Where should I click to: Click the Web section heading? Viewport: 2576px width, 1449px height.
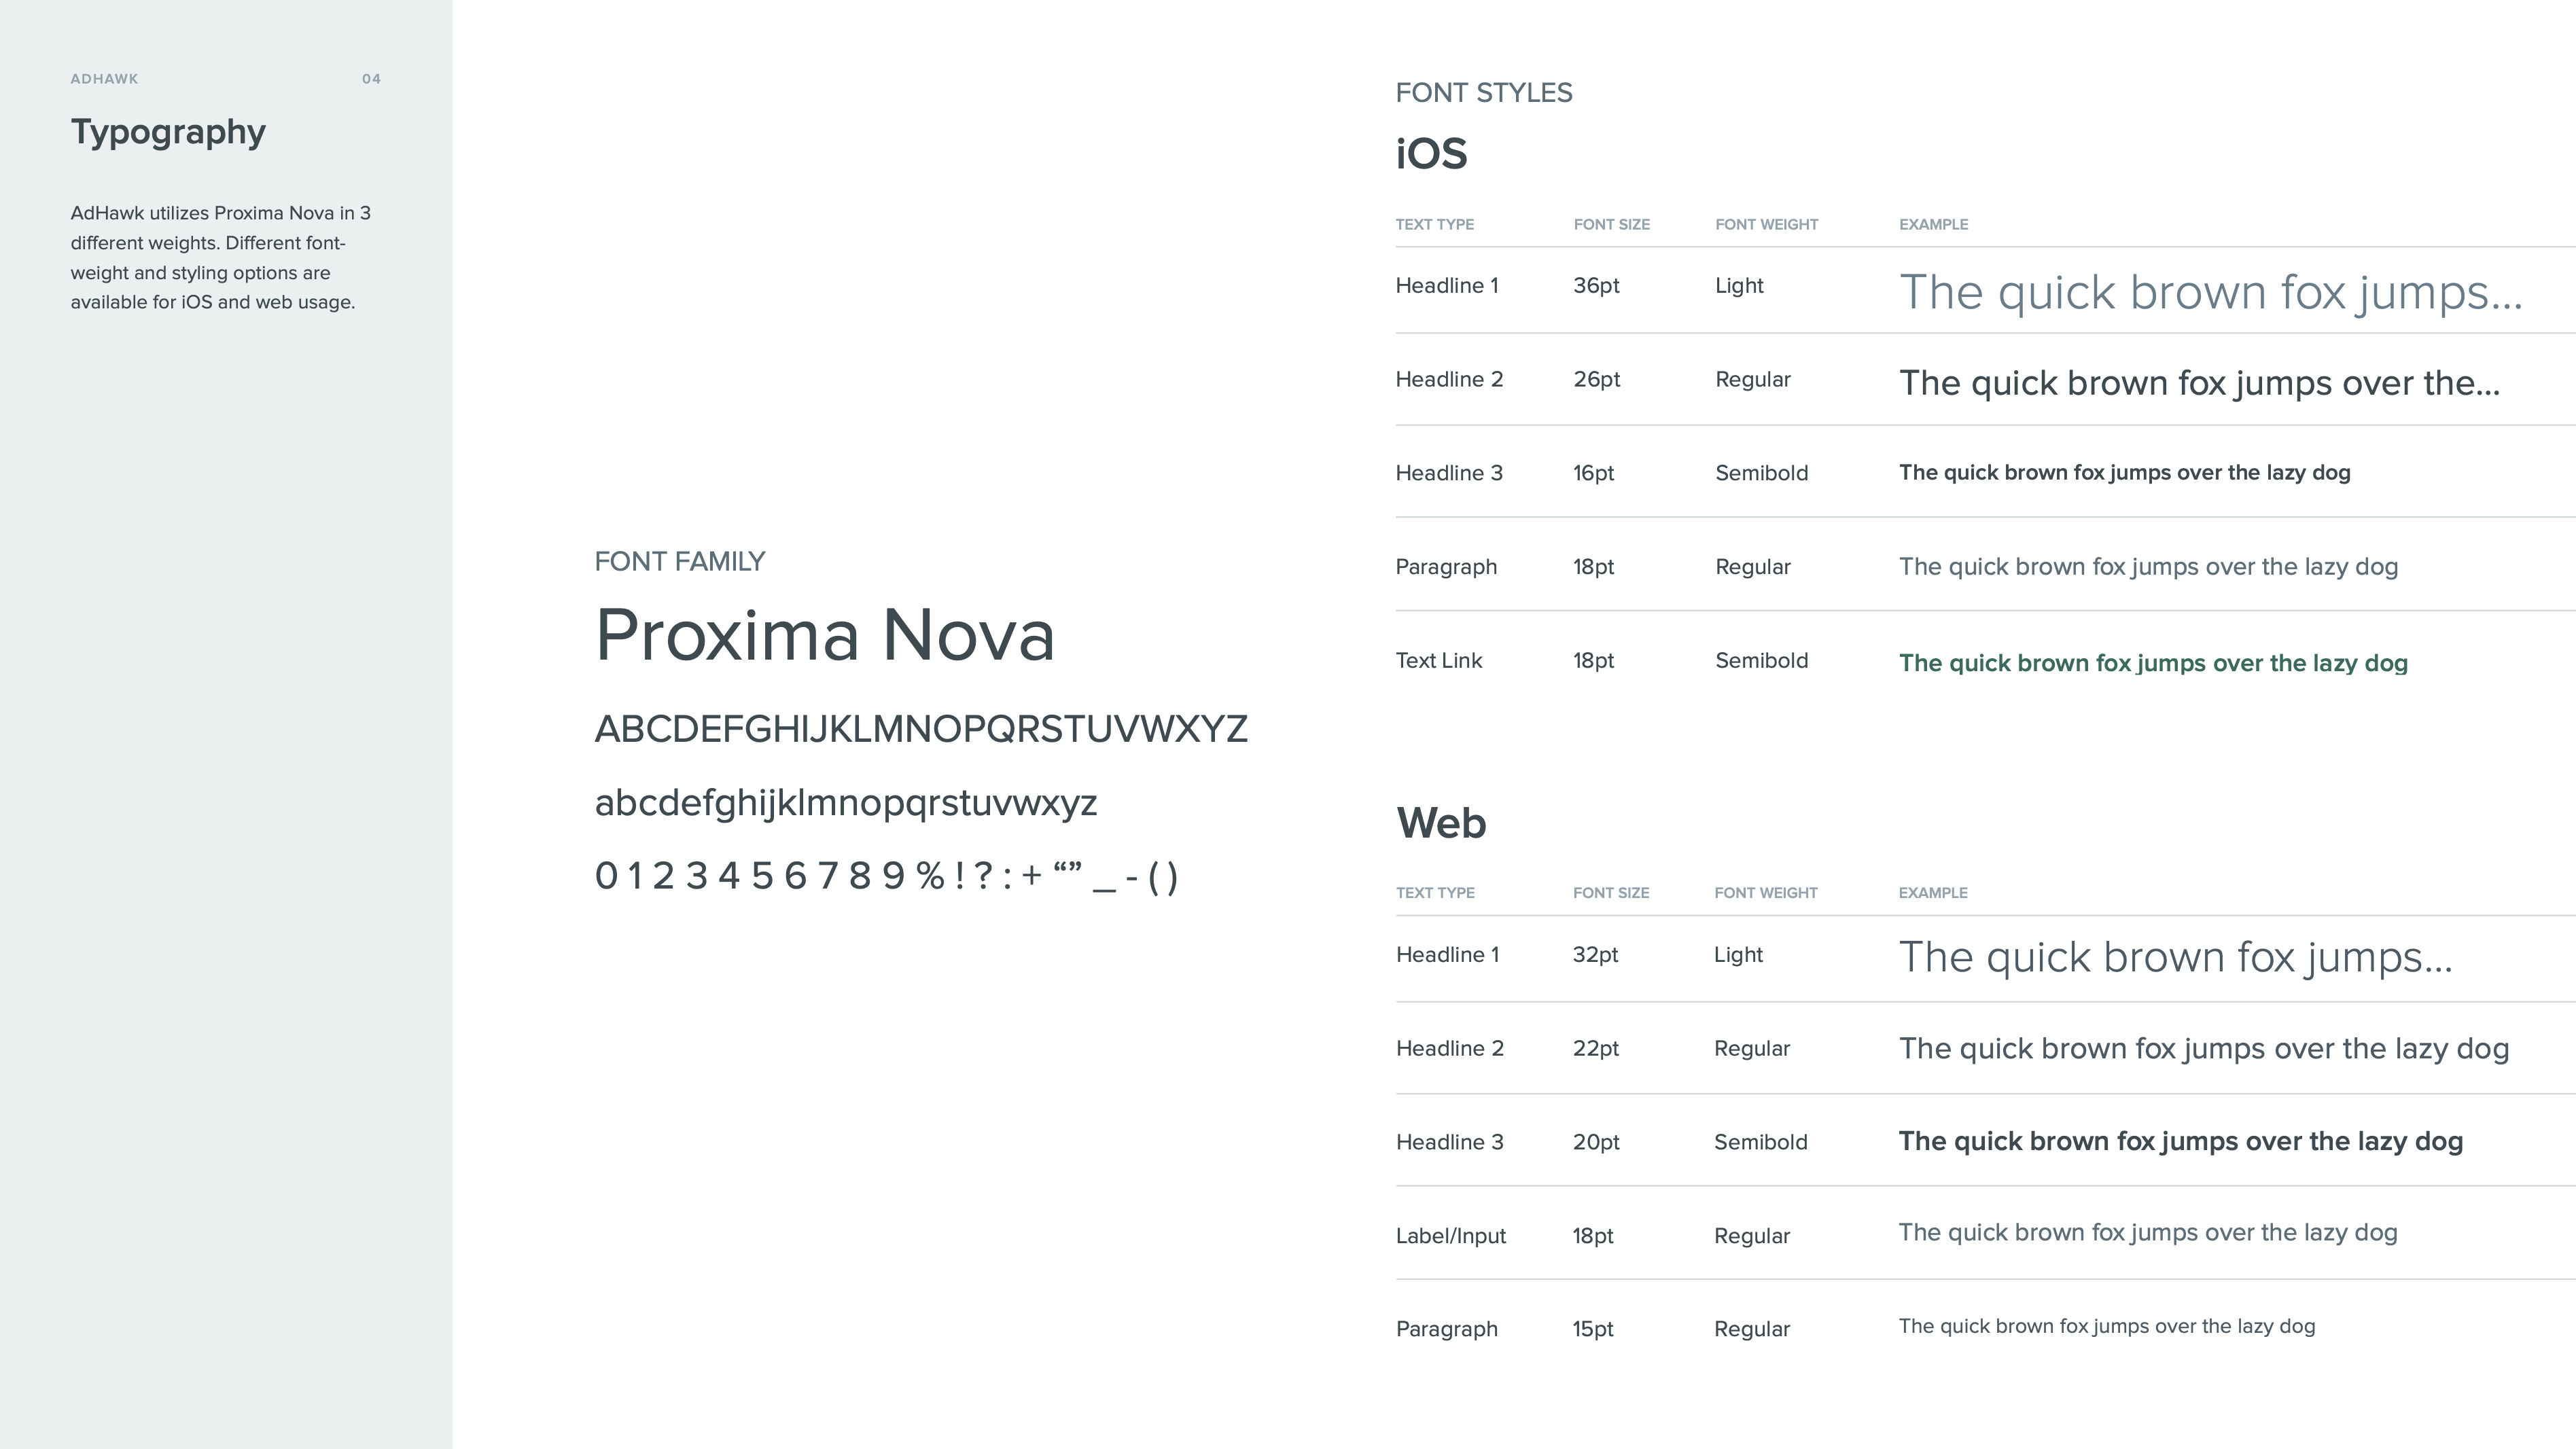[x=1441, y=823]
